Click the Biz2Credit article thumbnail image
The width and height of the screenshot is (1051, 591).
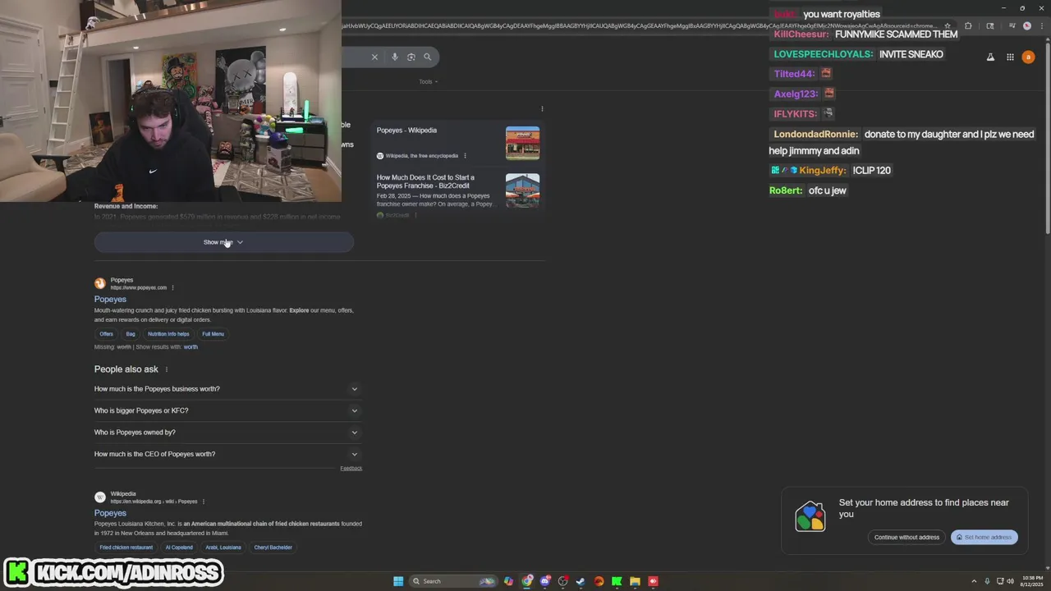point(522,190)
